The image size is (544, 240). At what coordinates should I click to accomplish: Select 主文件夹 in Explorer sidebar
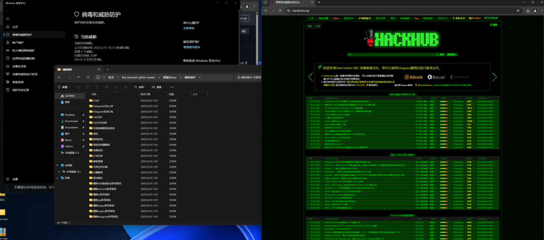pos(69,96)
